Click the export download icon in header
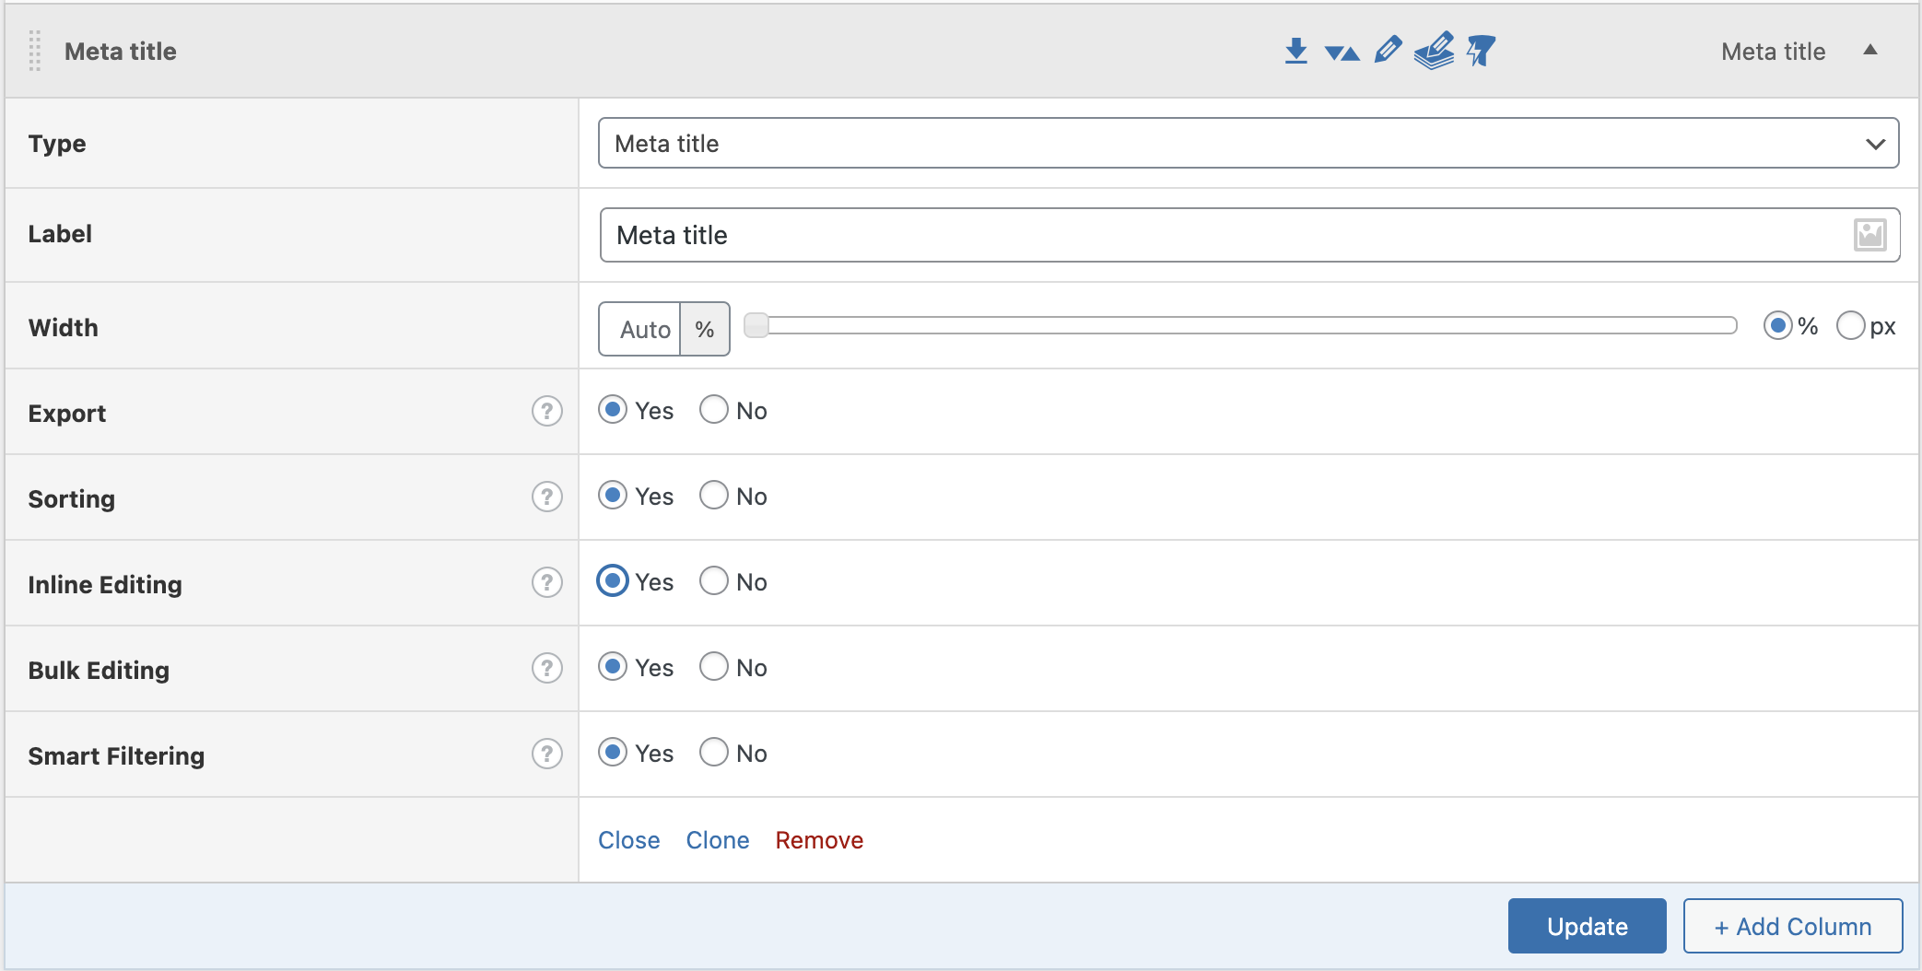The width and height of the screenshot is (1922, 971). click(1295, 51)
